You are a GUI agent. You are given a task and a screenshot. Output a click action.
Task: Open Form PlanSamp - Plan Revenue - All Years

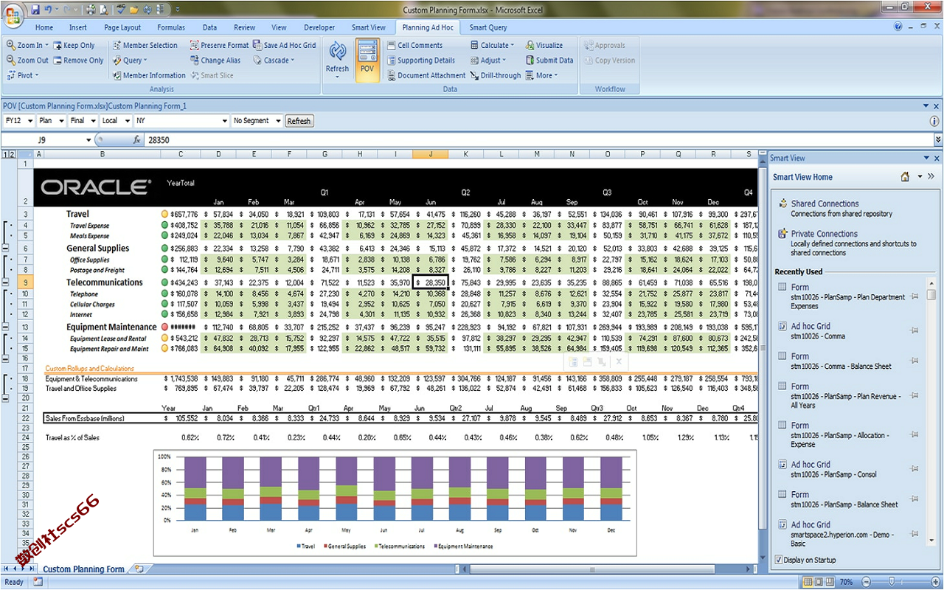pyautogui.click(x=841, y=396)
